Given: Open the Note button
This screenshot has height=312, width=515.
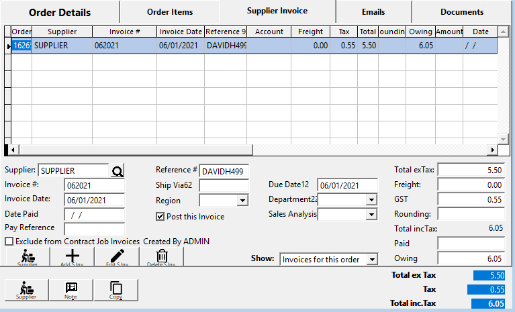Looking at the screenshot, I should coord(71,289).
